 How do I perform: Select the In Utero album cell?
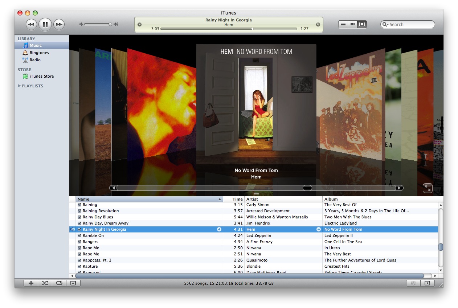click(x=380, y=248)
